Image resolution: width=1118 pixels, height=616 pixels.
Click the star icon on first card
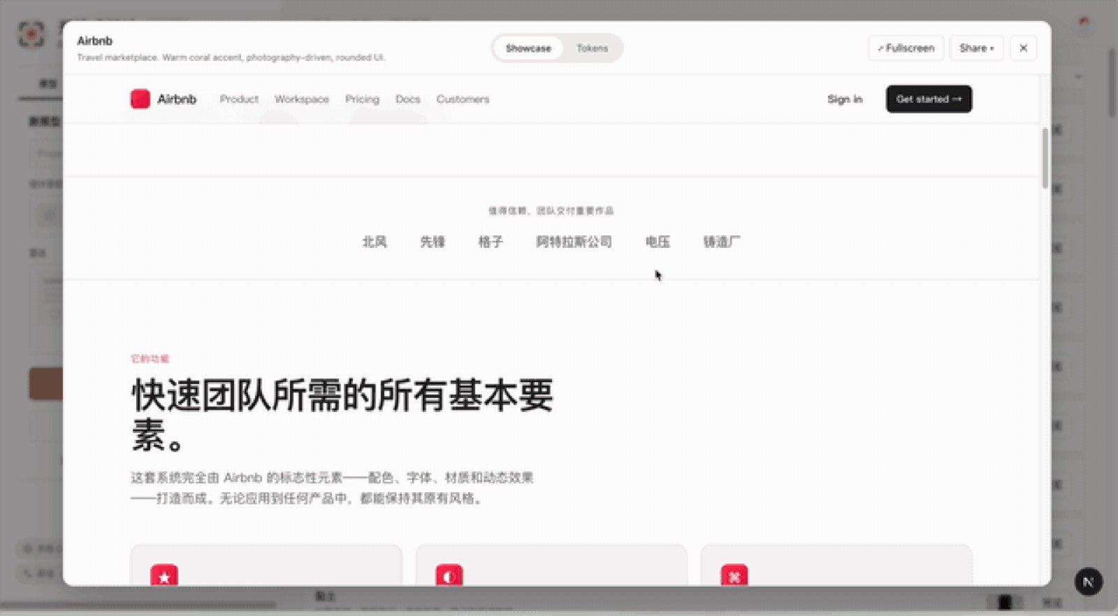164,575
